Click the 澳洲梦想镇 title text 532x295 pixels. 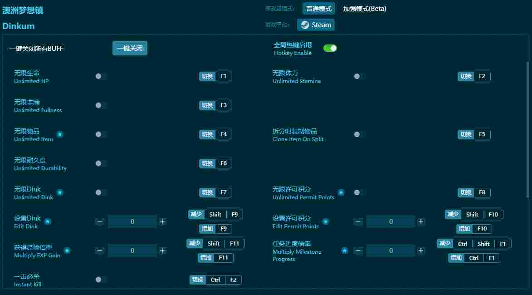(23, 10)
